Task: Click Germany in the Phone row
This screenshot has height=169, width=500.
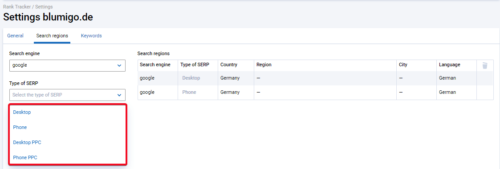Action: [x=230, y=93]
